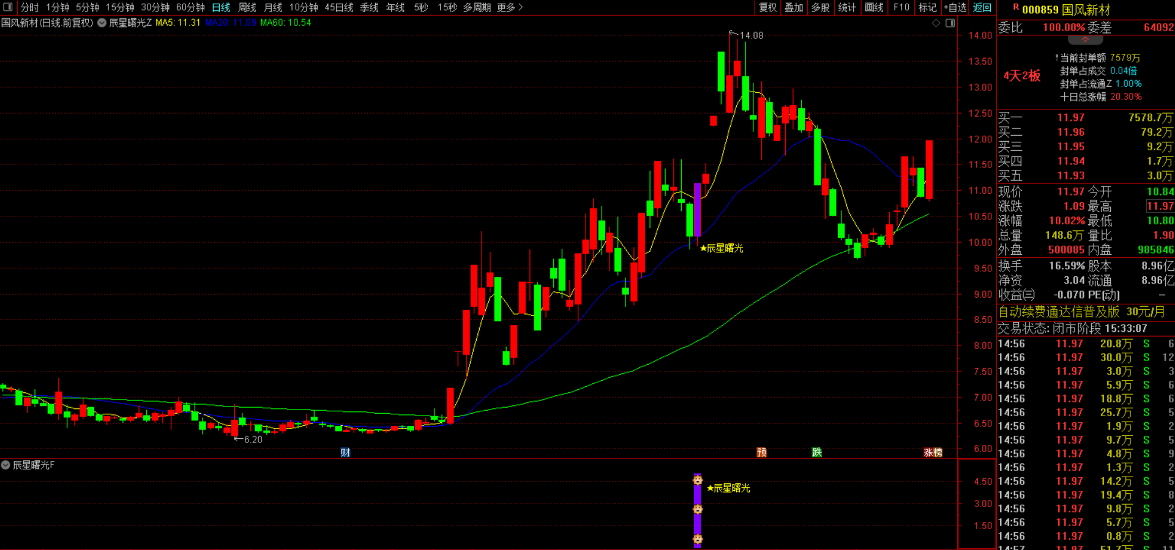The image size is (1175, 550).
Task: Open the 多周期 multi-period view
Action: [477, 7]
